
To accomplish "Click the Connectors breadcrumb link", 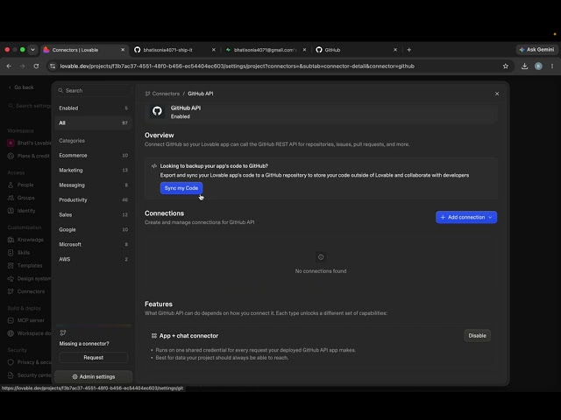I will click(166, 94).
